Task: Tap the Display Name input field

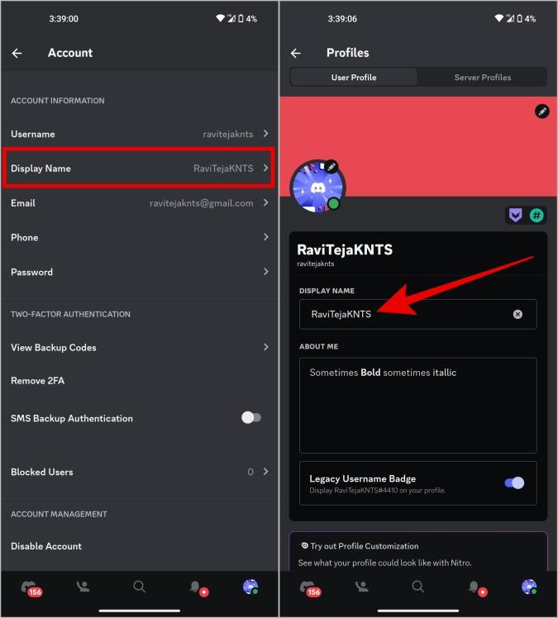Action: click(418, 314)
